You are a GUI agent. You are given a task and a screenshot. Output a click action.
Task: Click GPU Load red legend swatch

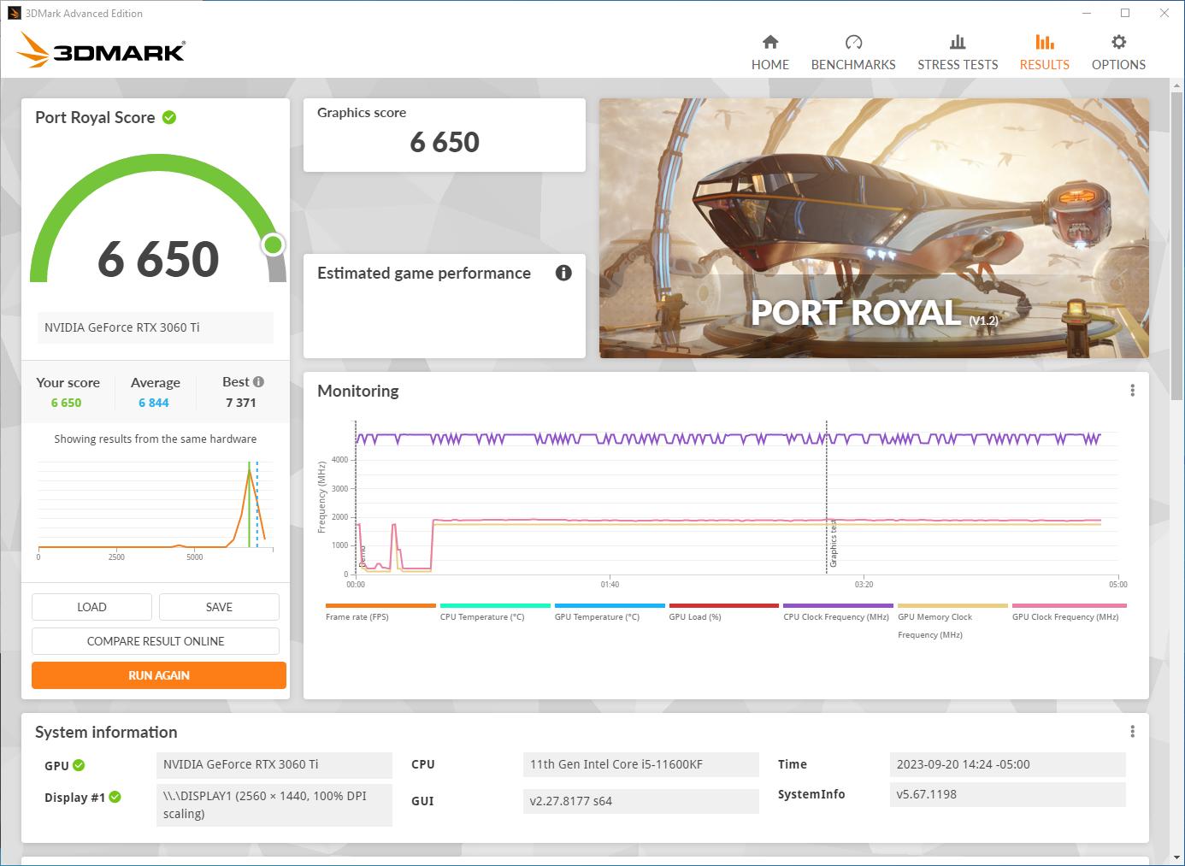(x=723, y=605)
